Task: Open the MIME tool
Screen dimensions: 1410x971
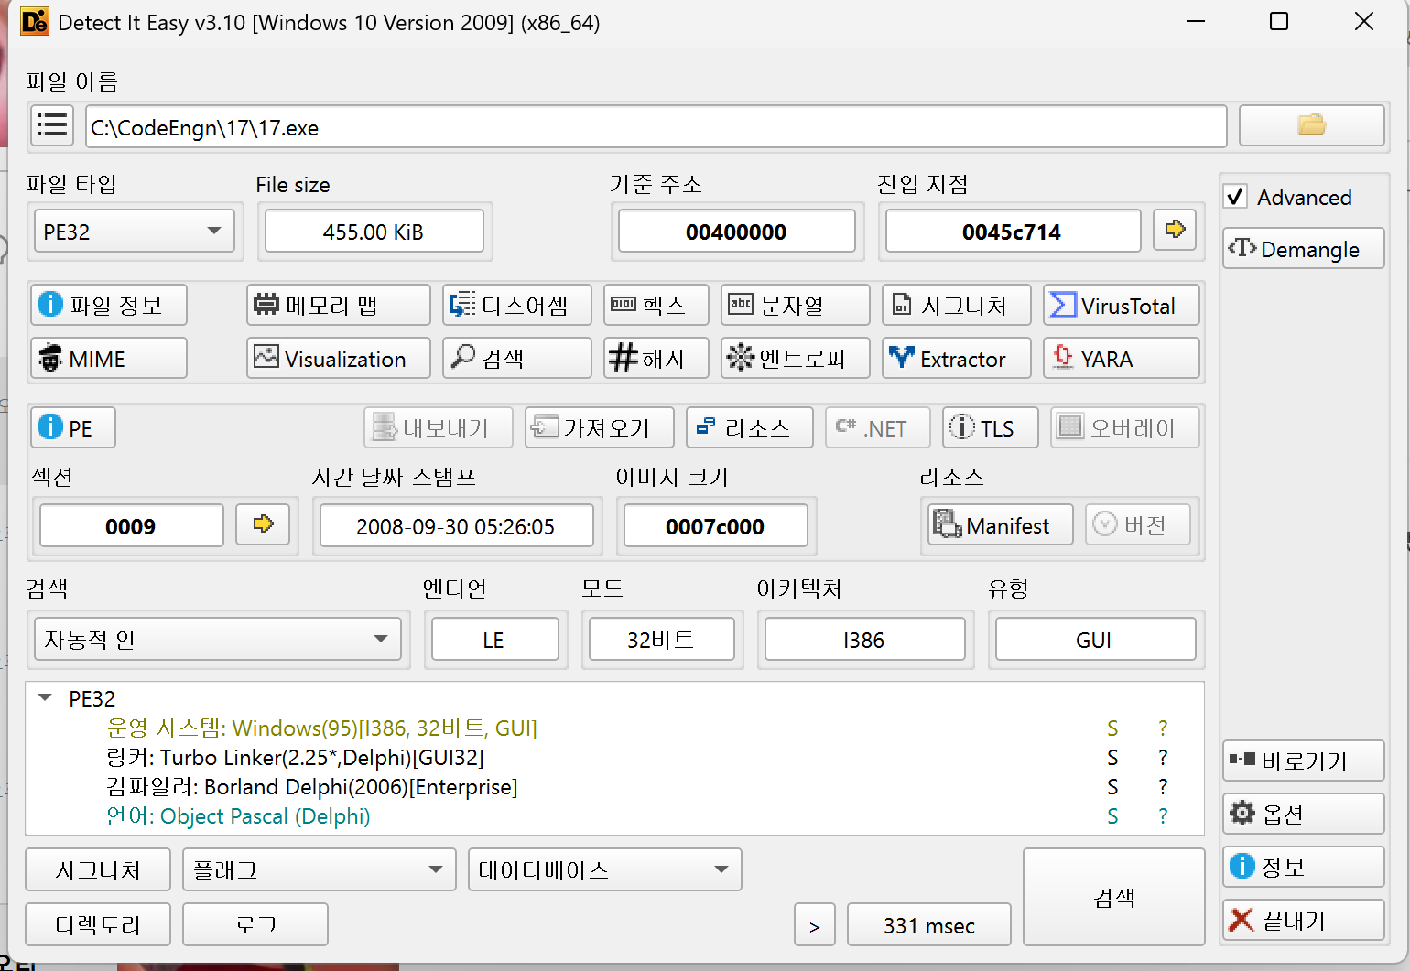Action: (x=109, y=358)
